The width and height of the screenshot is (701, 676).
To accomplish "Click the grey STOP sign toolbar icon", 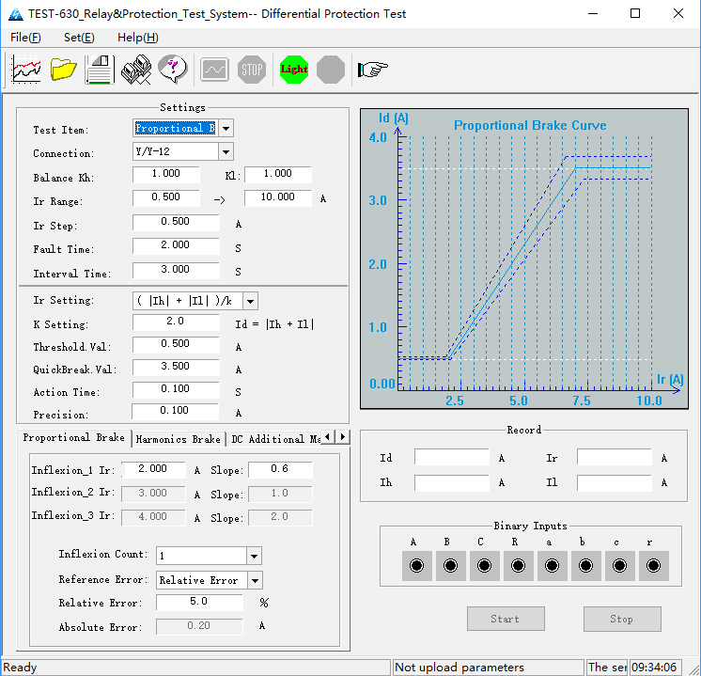I will point(252,70).
